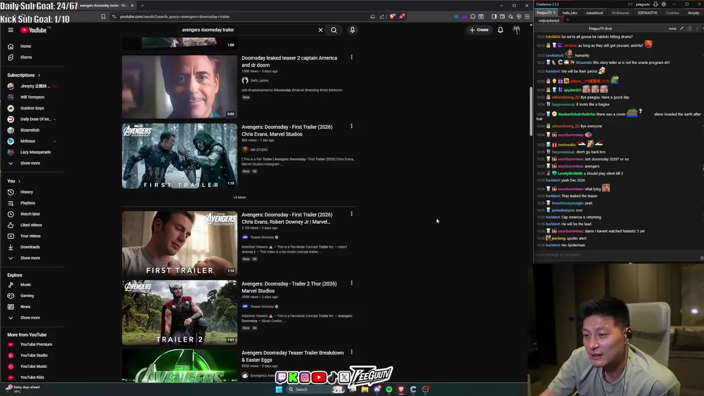The width and height of the screenshot is (704, 396).
Task: Open the Windows Start menu
Action: [279, 389]
